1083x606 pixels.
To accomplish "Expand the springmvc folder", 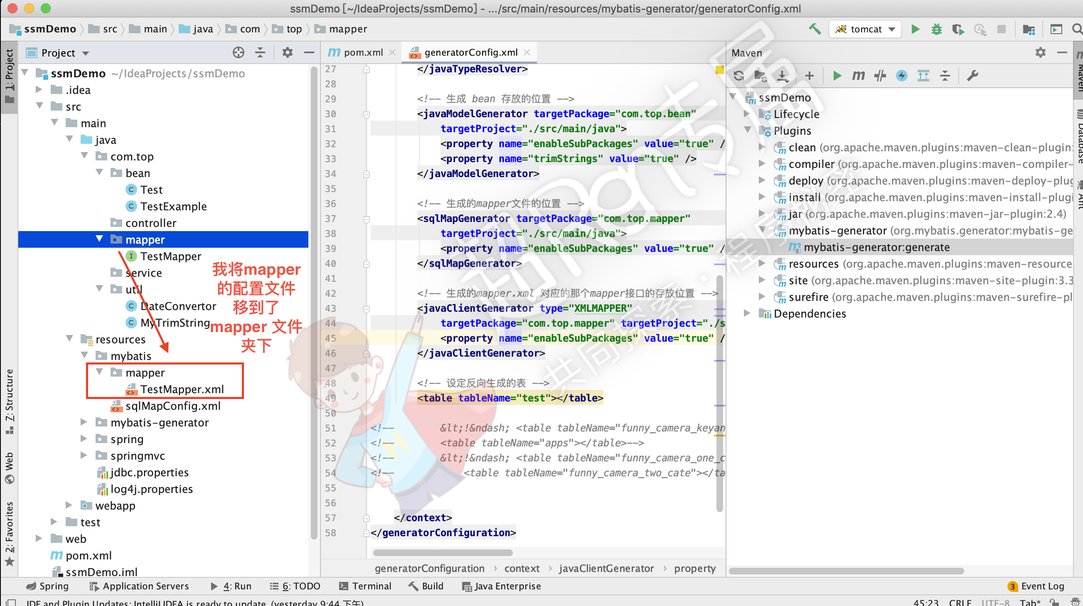I will coord(84,455).
